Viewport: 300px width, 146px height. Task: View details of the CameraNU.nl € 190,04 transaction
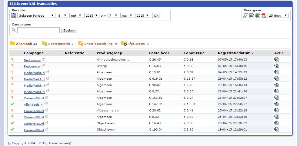click(276, 129)
